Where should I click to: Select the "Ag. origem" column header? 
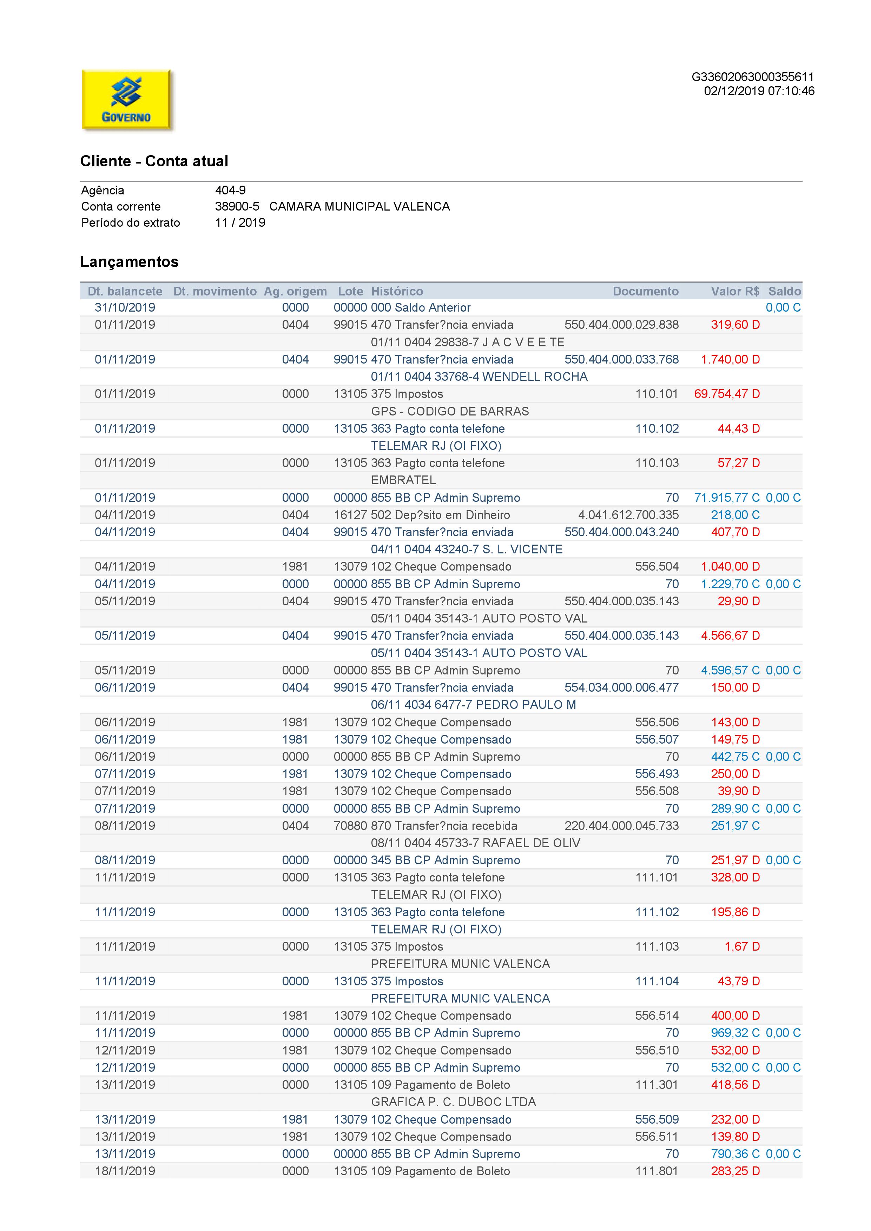(295, 291)
